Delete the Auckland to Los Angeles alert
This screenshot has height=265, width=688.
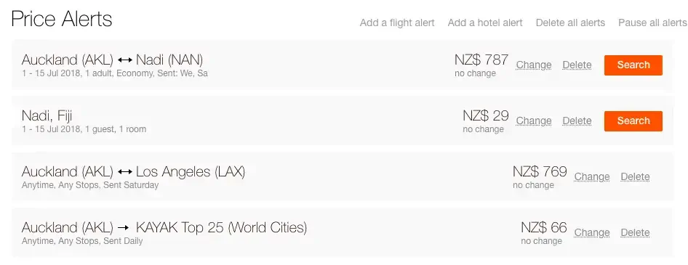(x=635, y=177)
